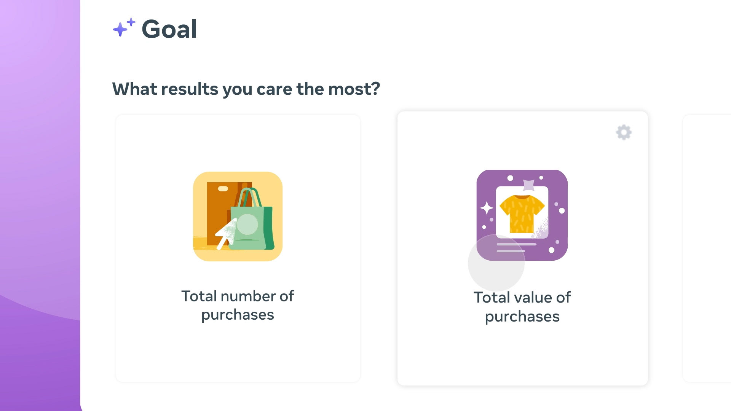This screenshot has height=411, width=731.
Task: Click the white four-point star in purple tile
Action: (x=487, y=208)
